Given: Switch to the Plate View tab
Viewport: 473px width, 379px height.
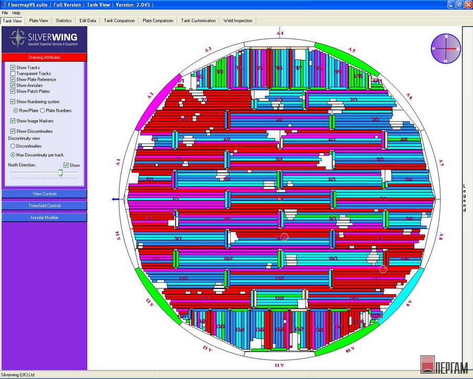Looking at the screenshot, I should coord(38,21).
